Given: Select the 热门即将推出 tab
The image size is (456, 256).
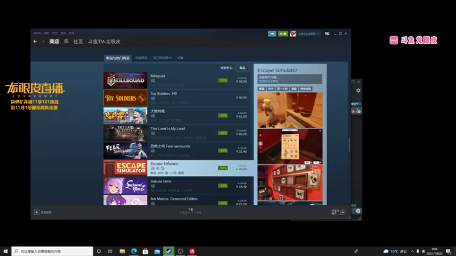Looking at the screenshot, I should coord(162,58).
